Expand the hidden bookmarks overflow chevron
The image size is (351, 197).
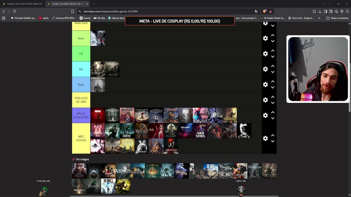click(319, 18)
